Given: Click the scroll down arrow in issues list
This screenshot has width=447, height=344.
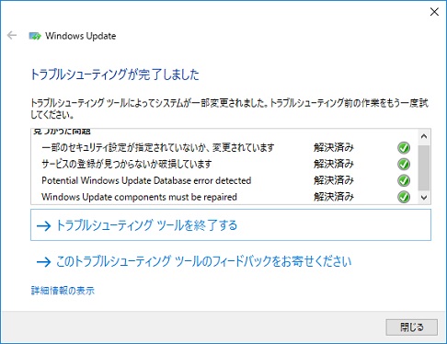Looking at the screenshot, I should coord(424,198).
